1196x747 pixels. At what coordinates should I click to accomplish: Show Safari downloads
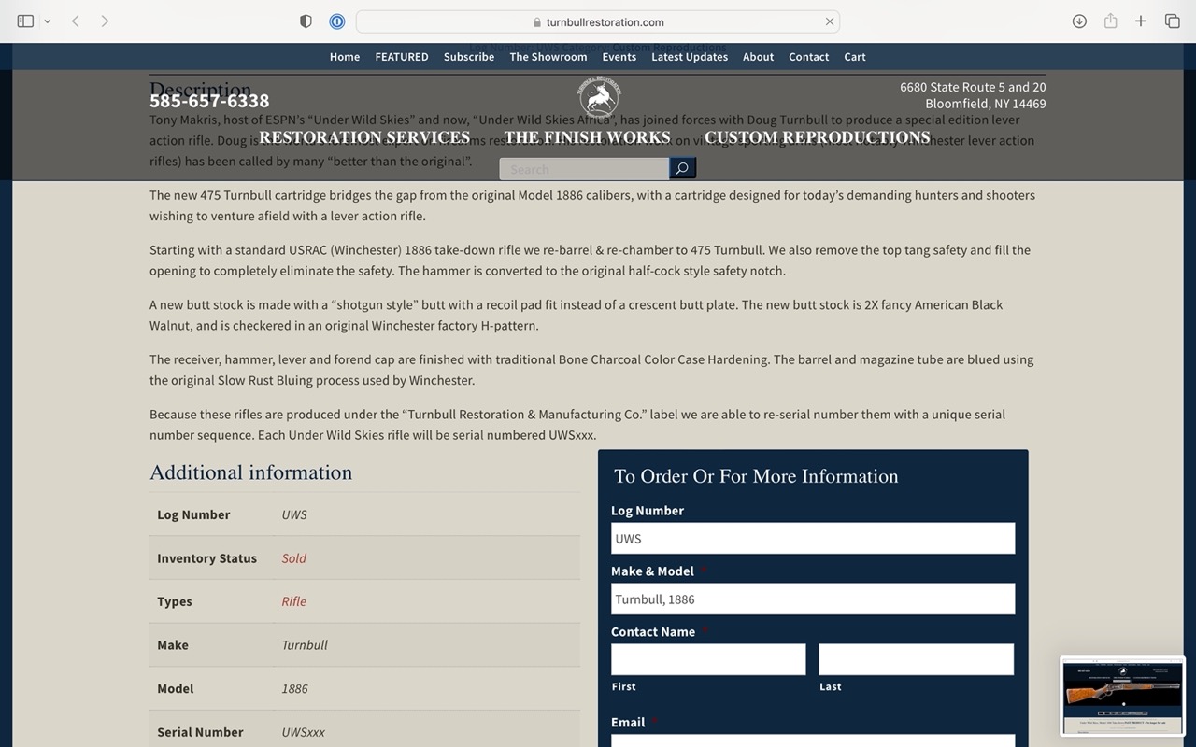click(x=1079, y=21)
